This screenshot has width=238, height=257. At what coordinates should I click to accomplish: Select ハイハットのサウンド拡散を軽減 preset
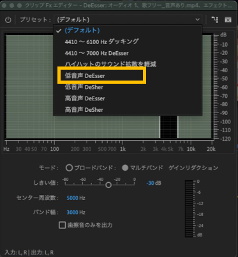point(110,64)
